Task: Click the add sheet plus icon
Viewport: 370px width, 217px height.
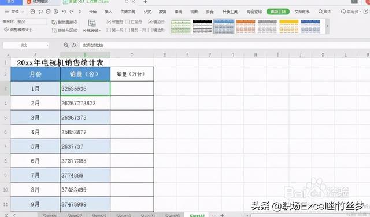Action: point(222,215)
